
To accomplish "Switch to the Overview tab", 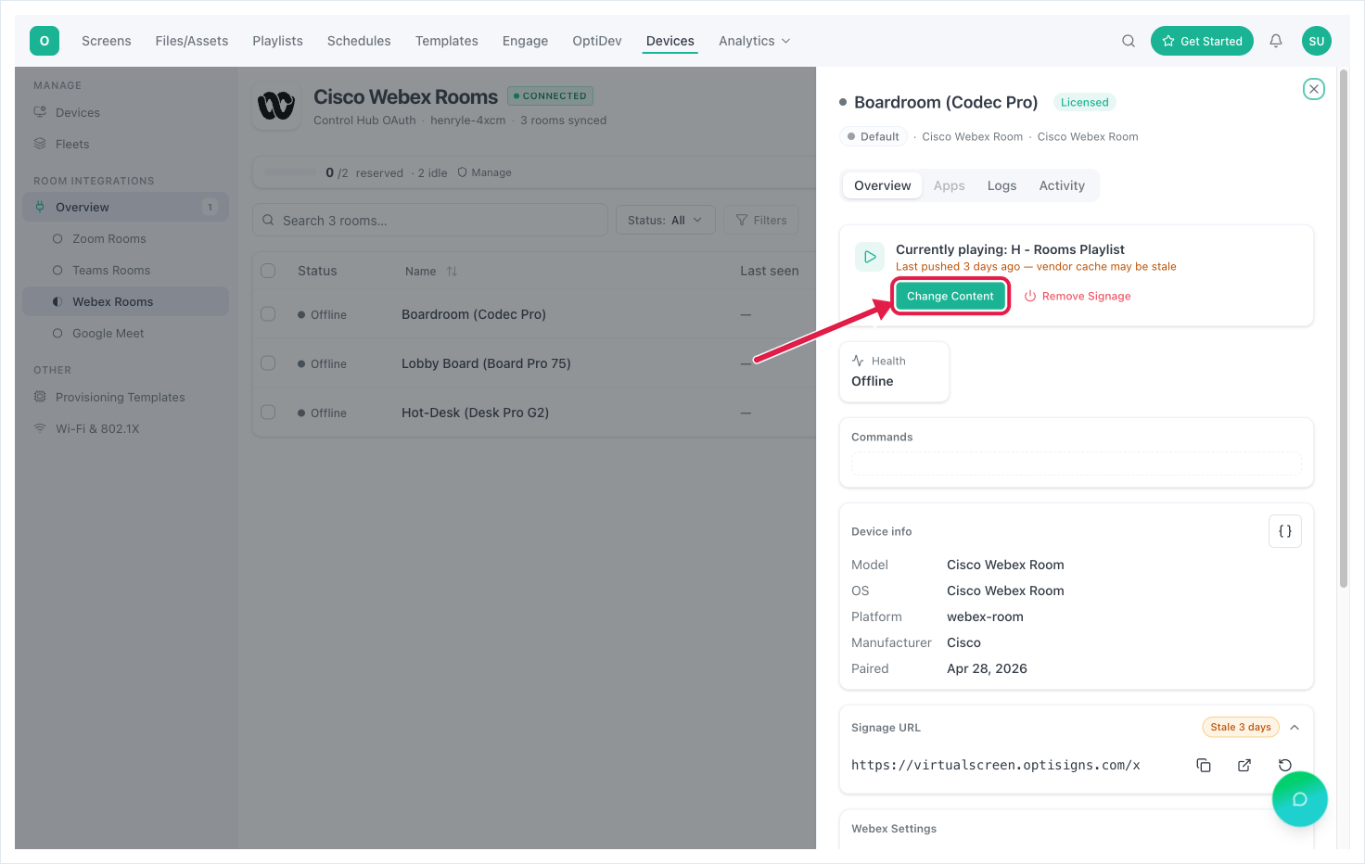I will tap(883, 185).
